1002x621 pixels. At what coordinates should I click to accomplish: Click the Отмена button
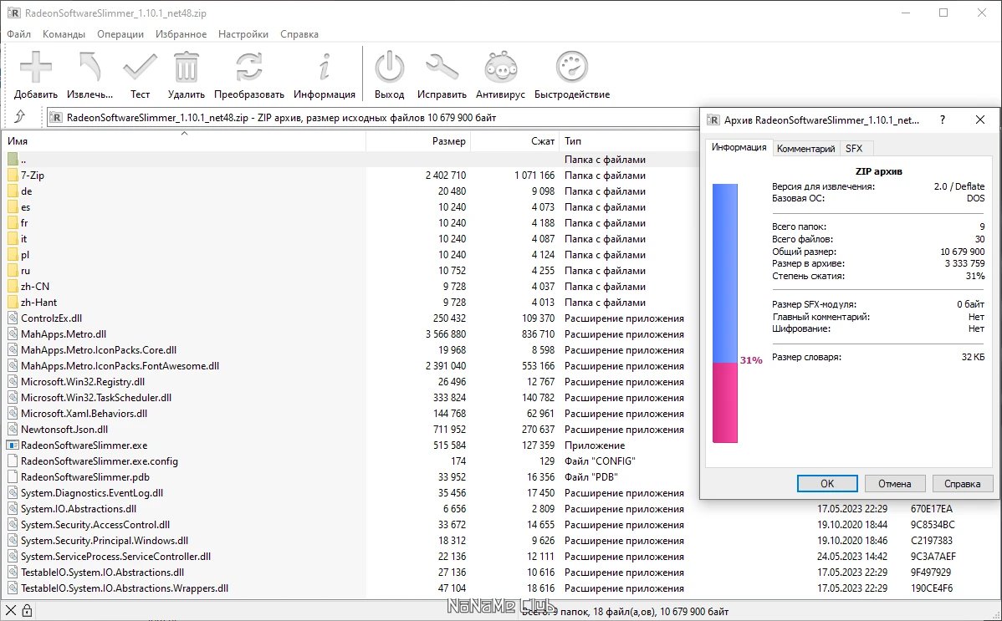pos(894,484)
